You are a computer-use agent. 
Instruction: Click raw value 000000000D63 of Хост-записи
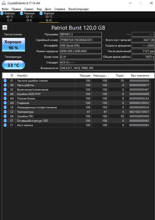tap(139, 125)
